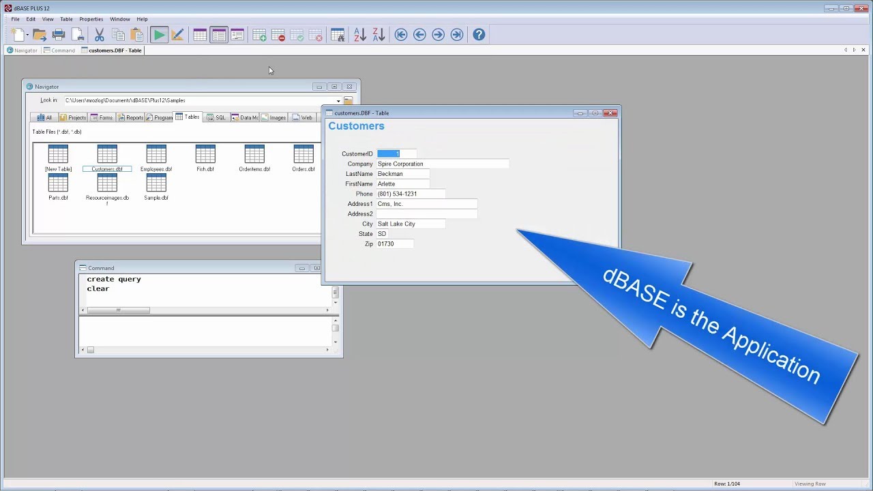Sort rows ascending A to Z
873x491 pixels.
point(360,35)
